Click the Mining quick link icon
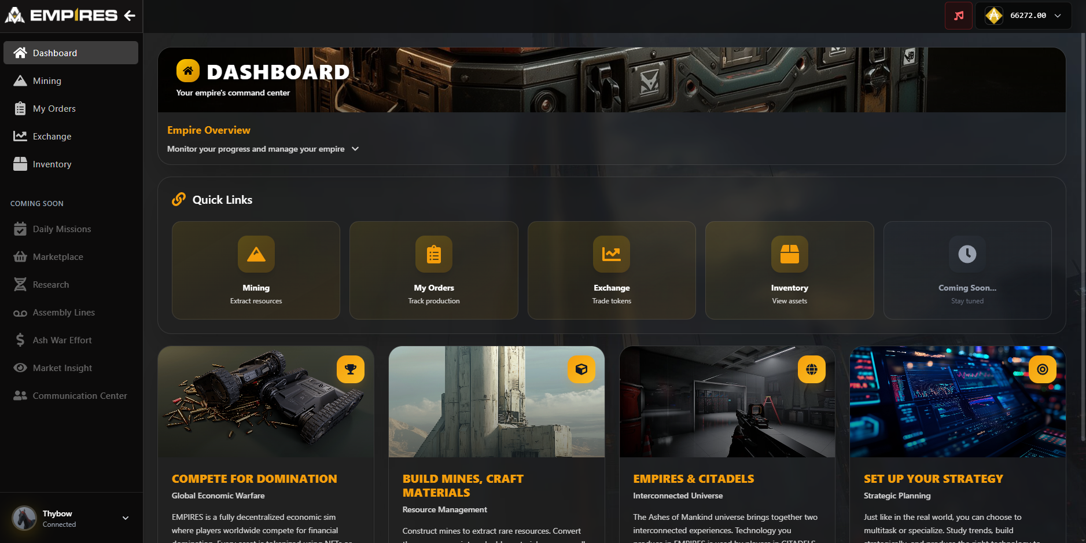Viewport: 1086px width, 543px height. 256,254
